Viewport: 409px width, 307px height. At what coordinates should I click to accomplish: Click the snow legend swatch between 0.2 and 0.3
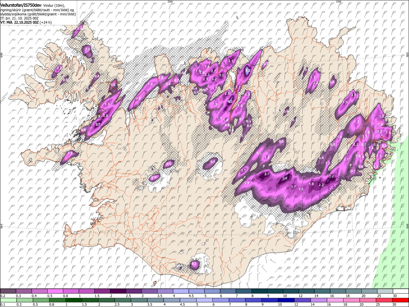click(x=8, y=291)
